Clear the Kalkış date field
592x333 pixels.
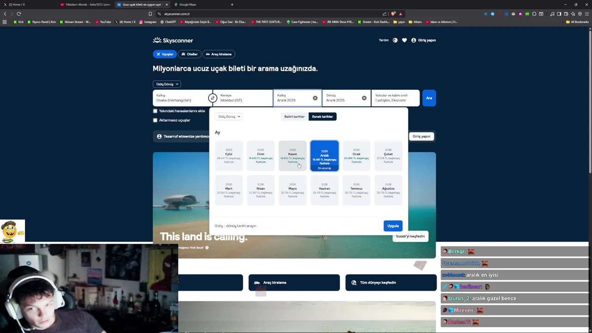point(315,98)
